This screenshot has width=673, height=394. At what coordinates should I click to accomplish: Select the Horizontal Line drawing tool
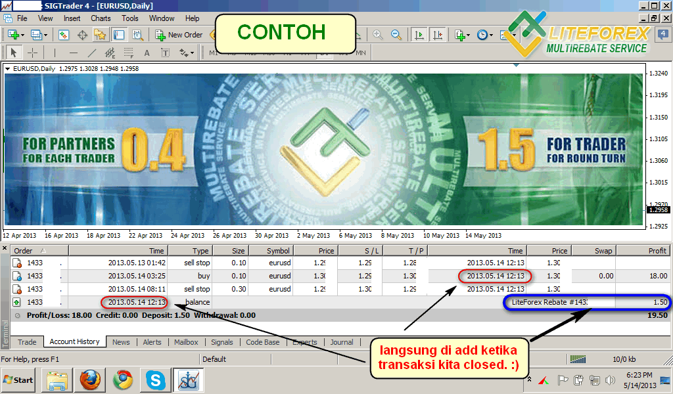tap(74, 53)
